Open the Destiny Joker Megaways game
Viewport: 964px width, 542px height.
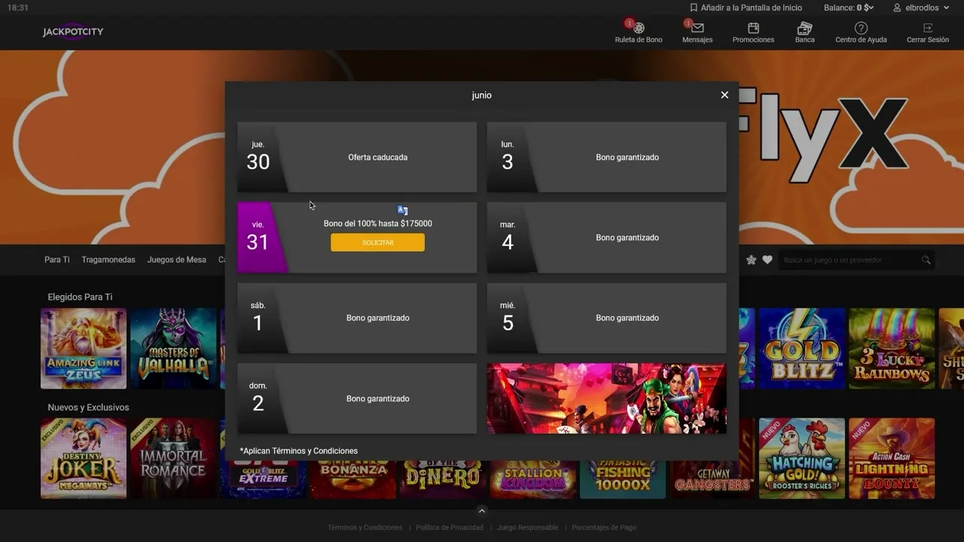(84, 458)
